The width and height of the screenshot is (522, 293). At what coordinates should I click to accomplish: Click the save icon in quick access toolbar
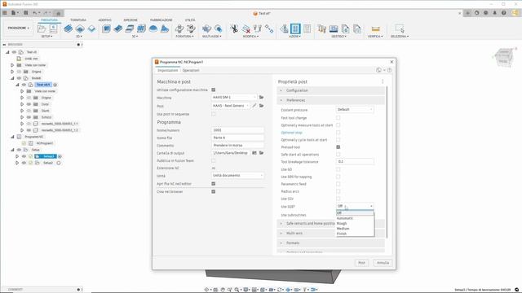pyautogui.click(x=25, y=13)
